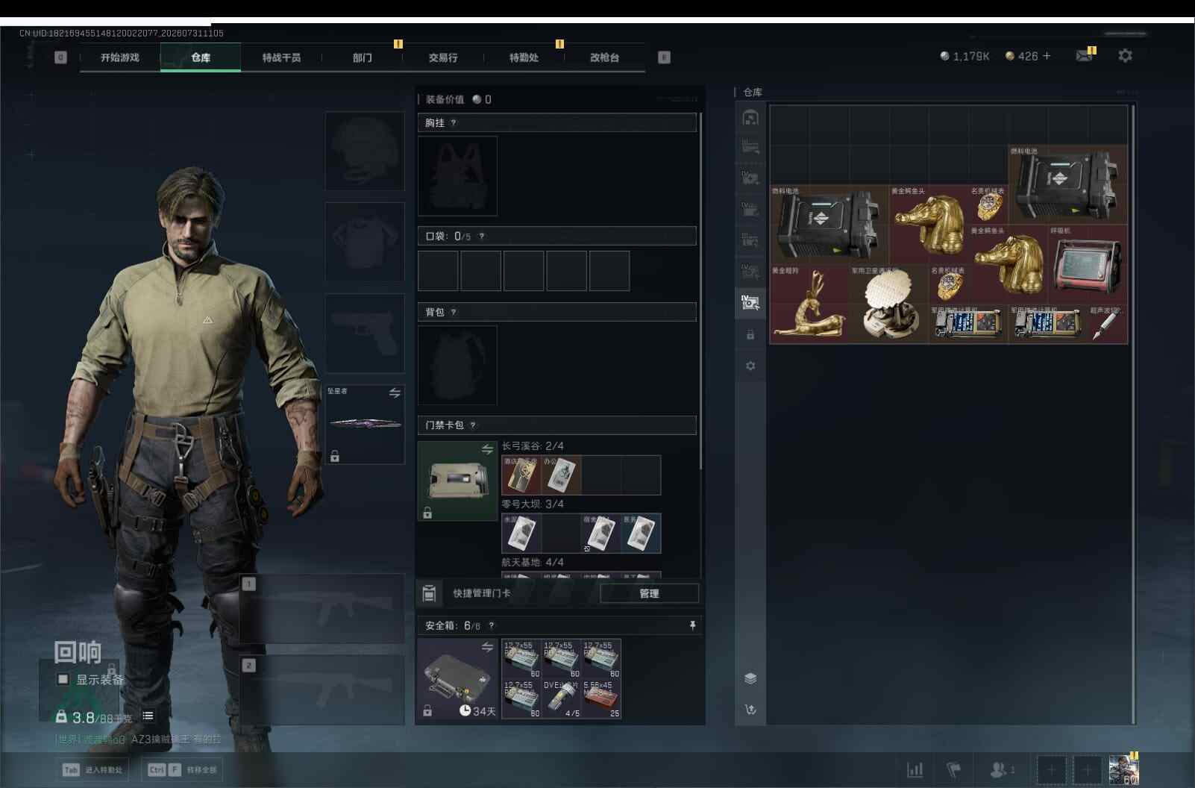Open the 交易行 tab
1195x788 pixels.
(x=443, y=57)
